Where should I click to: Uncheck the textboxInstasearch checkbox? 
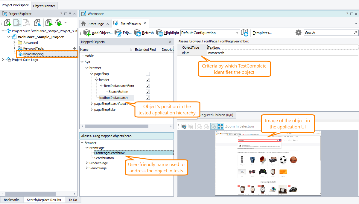point(148,97)
